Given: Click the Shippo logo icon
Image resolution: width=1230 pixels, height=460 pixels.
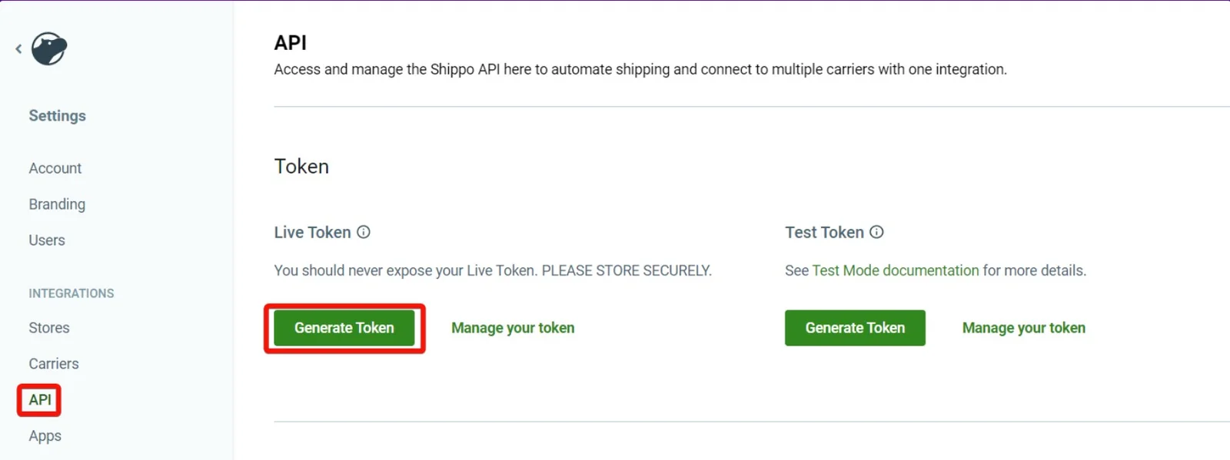Looking at the screenshot, I should [x=49, y=48].
